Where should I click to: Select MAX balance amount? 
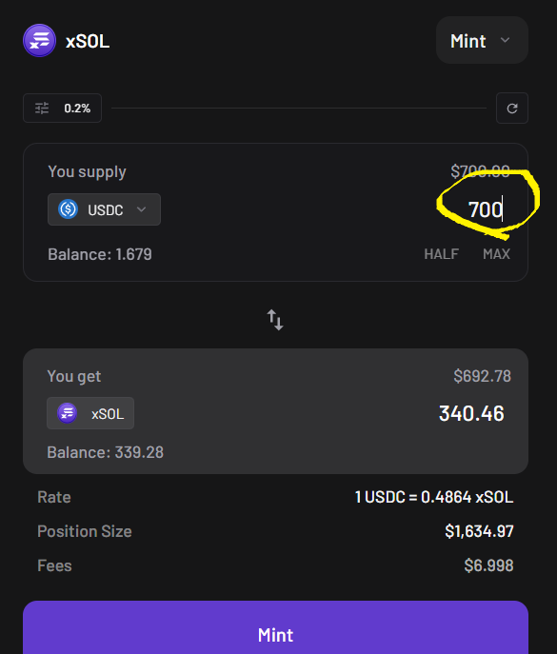(496, 254)
